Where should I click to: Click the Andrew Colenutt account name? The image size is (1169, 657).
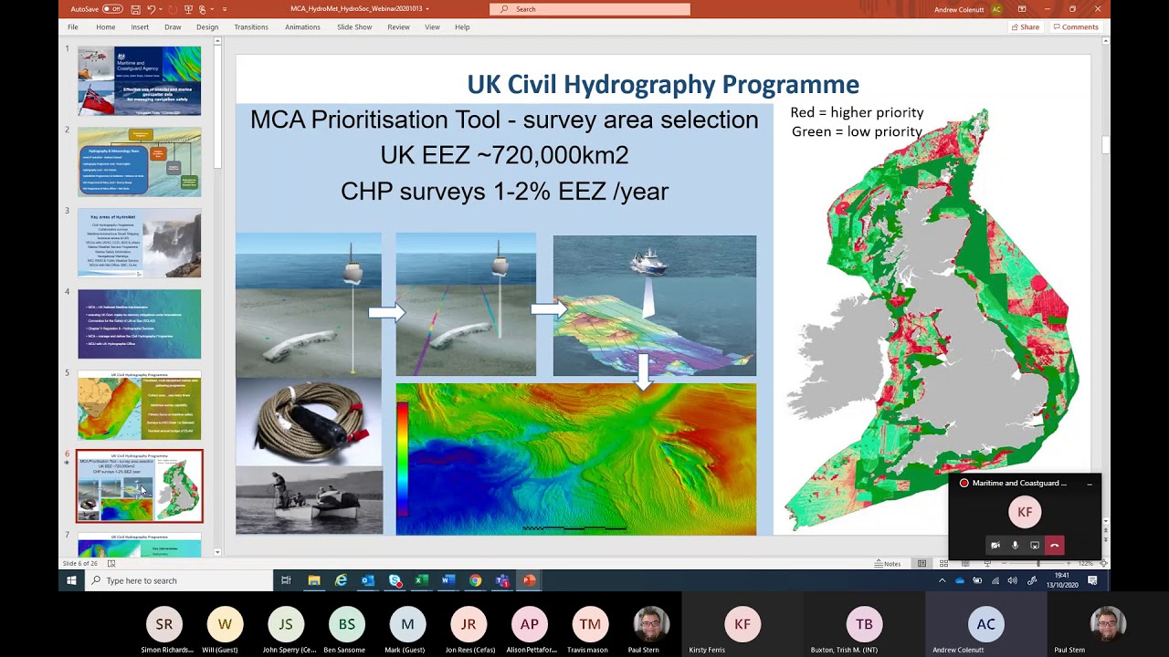click(x=961, y=9)
